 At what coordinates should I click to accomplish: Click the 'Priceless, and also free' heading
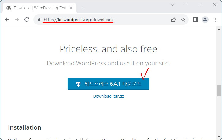click(108, 49)
